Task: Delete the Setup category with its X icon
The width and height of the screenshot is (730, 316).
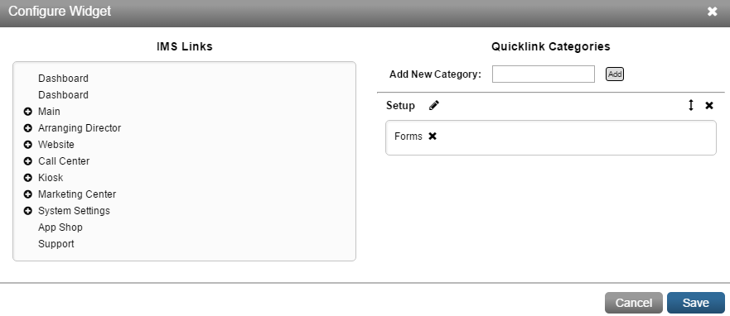Action: 709,106
